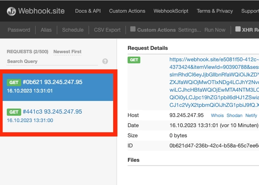Open Support navigation item
The image size is (259, 185).
[x=250, y=11]
